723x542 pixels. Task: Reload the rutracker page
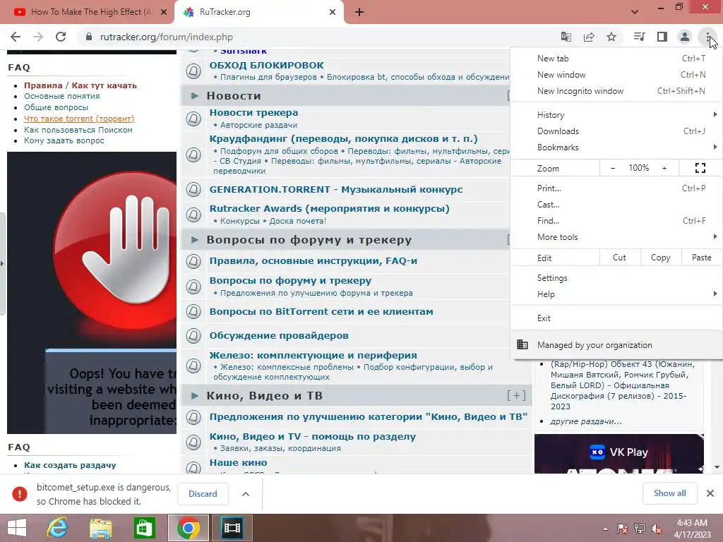(x=61, y=37)
